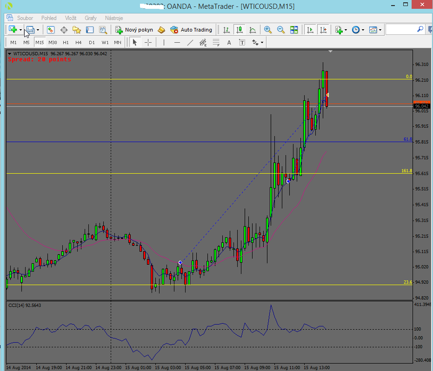Select the M30 timeframe
The height and width of the screenshot is (371, 433).
click(x=53, y=42)
